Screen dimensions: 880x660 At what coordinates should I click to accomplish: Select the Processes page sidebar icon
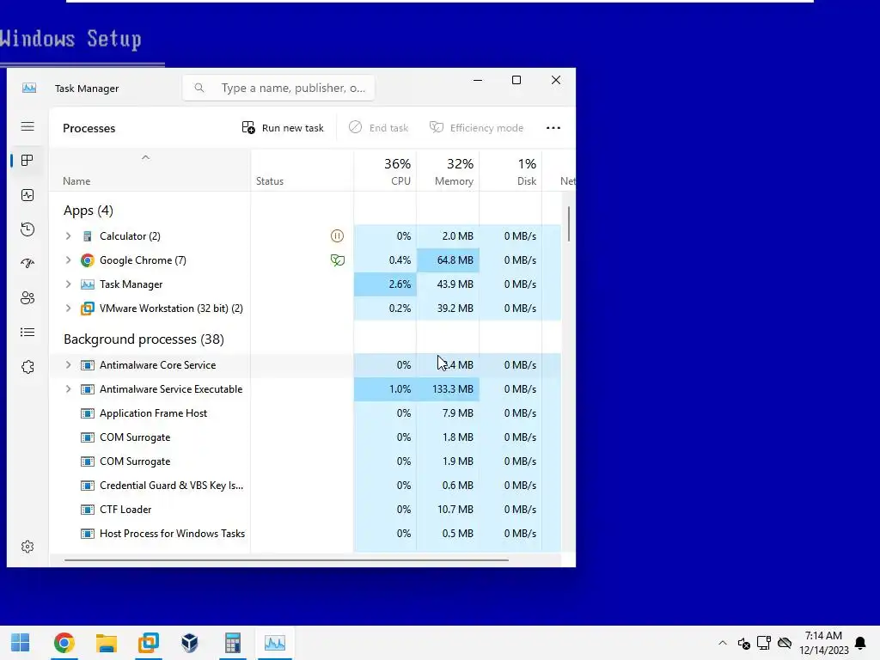(27, 161)
